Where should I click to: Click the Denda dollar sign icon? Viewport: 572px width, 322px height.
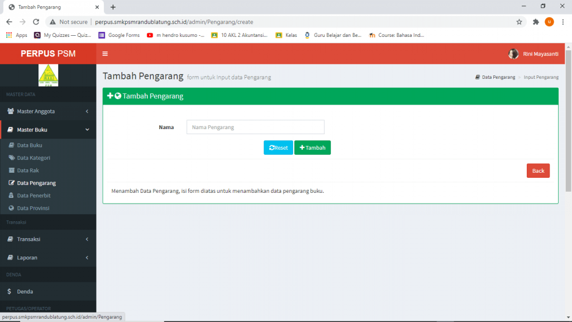[9, 291]
